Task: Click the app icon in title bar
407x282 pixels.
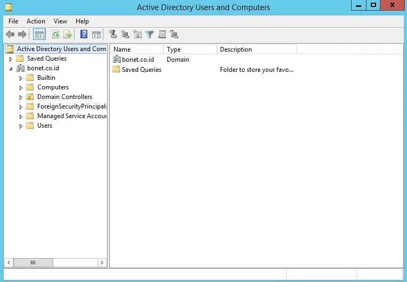Action: pyautogui.click(x=9, y=7)
